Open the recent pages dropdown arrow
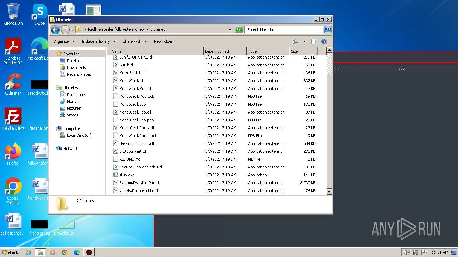The width and height of the screenshot is (458, 257). [x=72, y=30]
